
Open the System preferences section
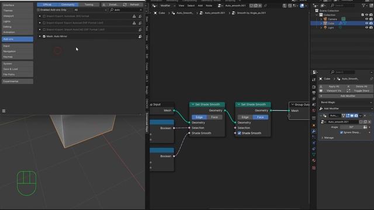(x=17, y=64)
